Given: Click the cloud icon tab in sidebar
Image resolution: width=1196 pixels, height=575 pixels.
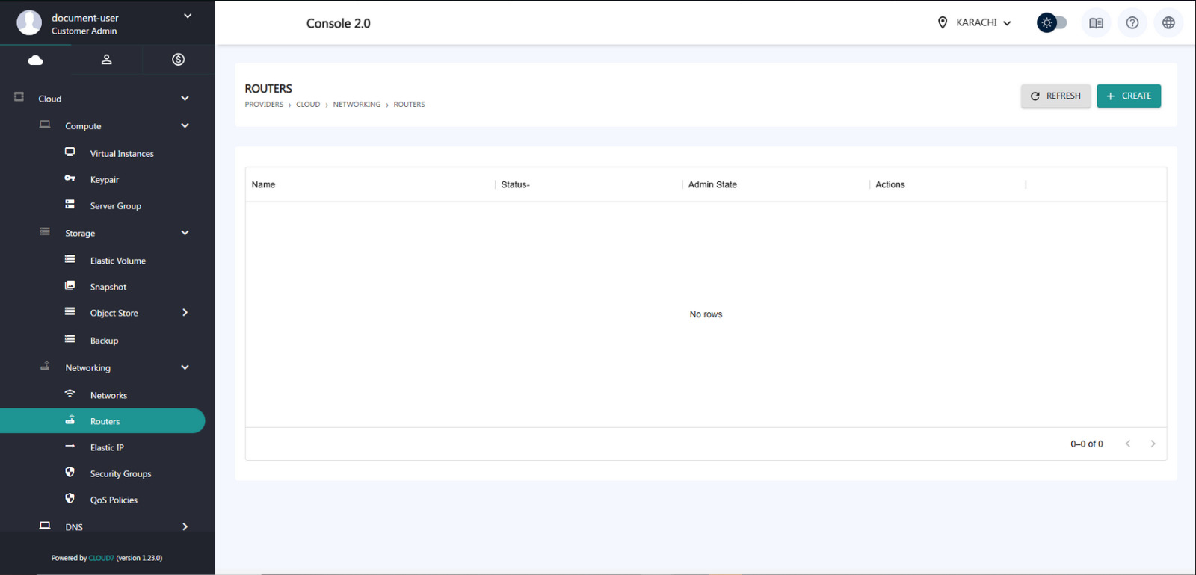Looking at the screenshot, I should [x=35, y=60].
